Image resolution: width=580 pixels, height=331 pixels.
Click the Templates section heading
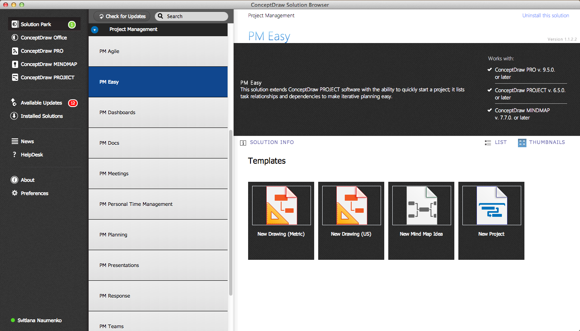pyautogui.click(x=267, y=161)
